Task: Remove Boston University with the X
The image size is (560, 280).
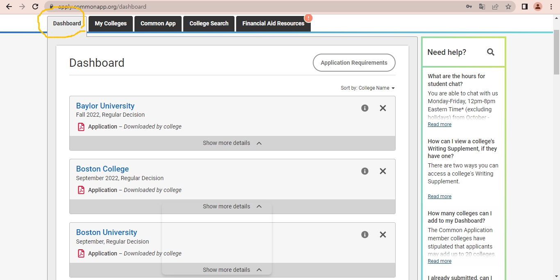Action: (383, 235)
